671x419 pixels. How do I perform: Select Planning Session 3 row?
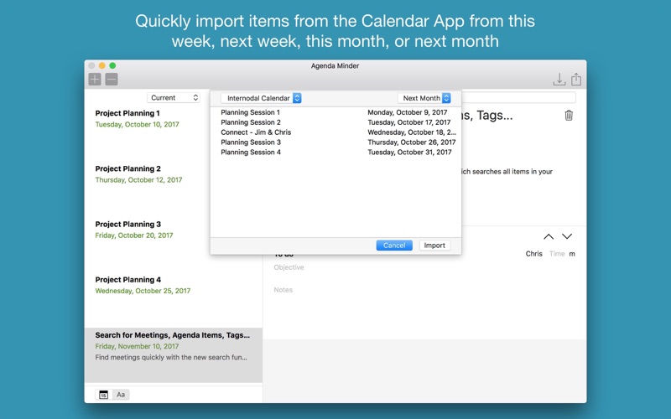click(335, 142)
